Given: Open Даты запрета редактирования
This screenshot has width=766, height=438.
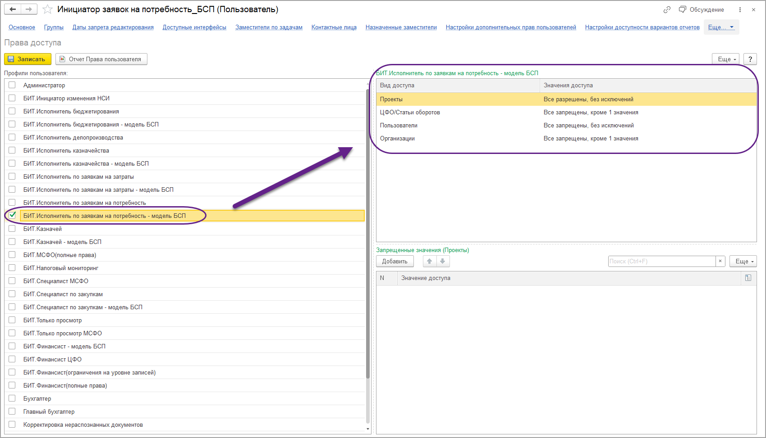Looking at the screenshot, I should coord(113,27).
